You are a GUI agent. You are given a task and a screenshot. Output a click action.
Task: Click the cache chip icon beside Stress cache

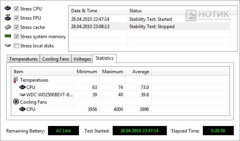coord(8,27)
